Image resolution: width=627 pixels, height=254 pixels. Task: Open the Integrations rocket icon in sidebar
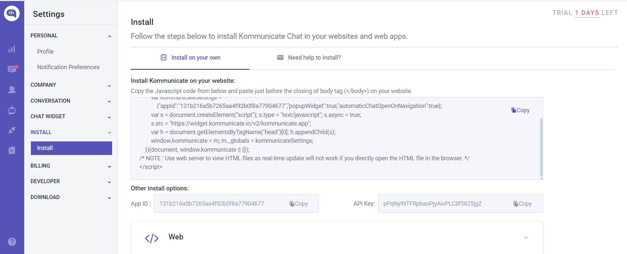(x=12, y=130)
